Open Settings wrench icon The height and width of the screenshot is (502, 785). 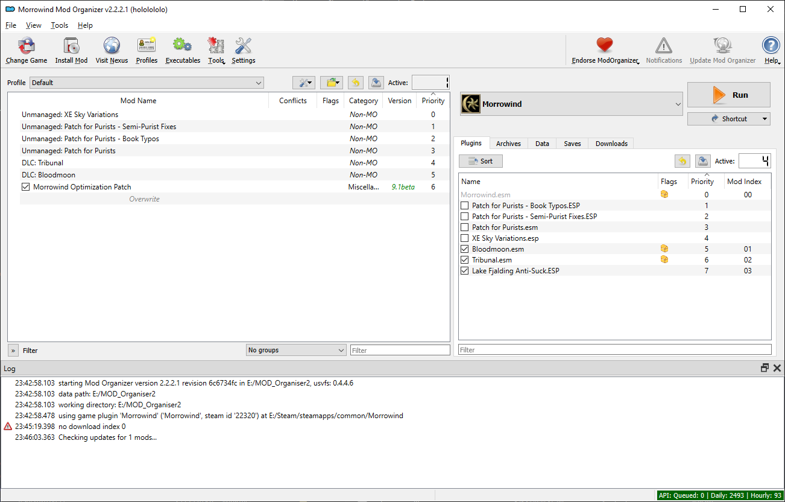point(244,46)
